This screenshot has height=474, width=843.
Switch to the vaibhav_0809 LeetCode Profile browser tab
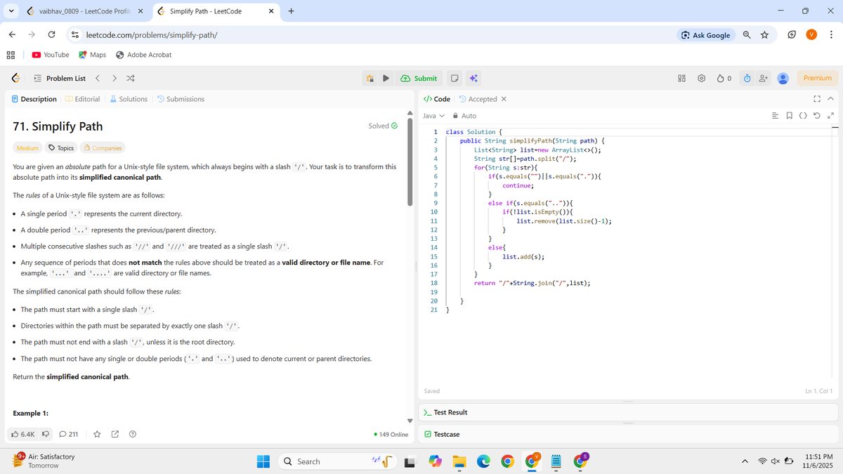pyautogui.click(x=83, y=11)
